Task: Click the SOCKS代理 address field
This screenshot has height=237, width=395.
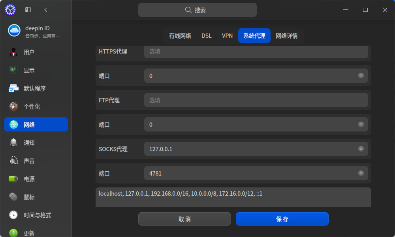Action: (256, 149)
